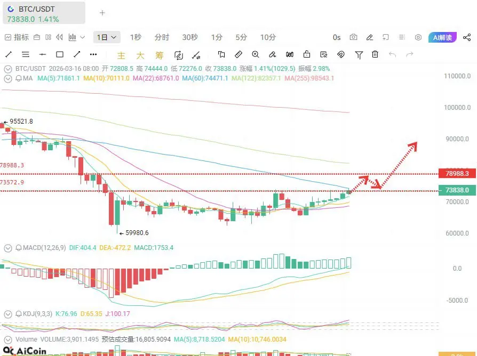Click the magnet snap icon
The image size is (477, 356).
[x=341, y=55]
